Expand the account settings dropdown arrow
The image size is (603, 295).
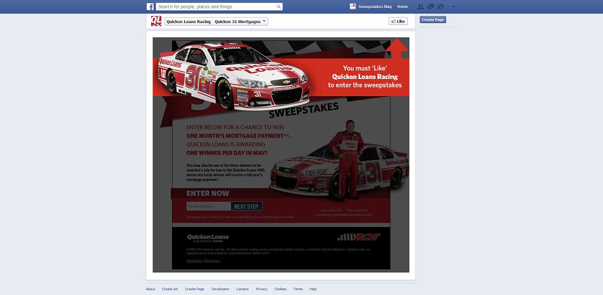tap(454, 7)
